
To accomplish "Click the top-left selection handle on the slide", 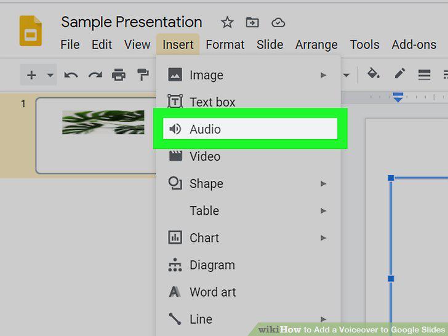I will tap(391, 178).
